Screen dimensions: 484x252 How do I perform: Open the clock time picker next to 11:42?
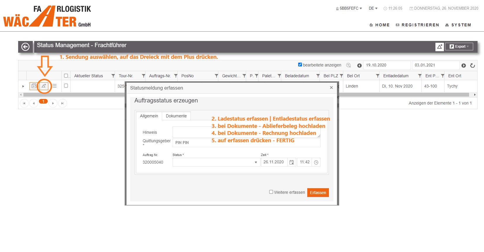pos(316,162)
